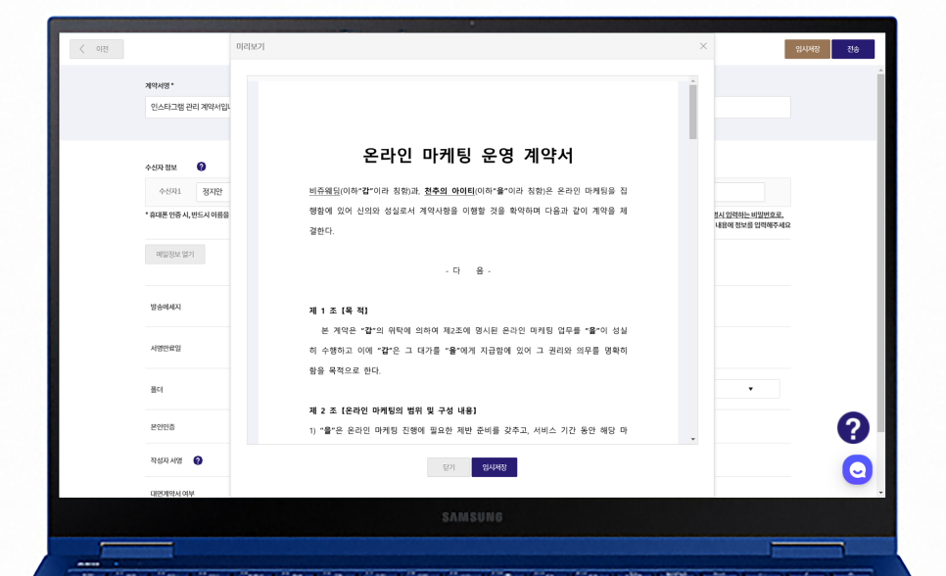Click the underlined 비쥬웨딩 text in contract
This screenshot has width=946, height=576.
click(324, 191)
